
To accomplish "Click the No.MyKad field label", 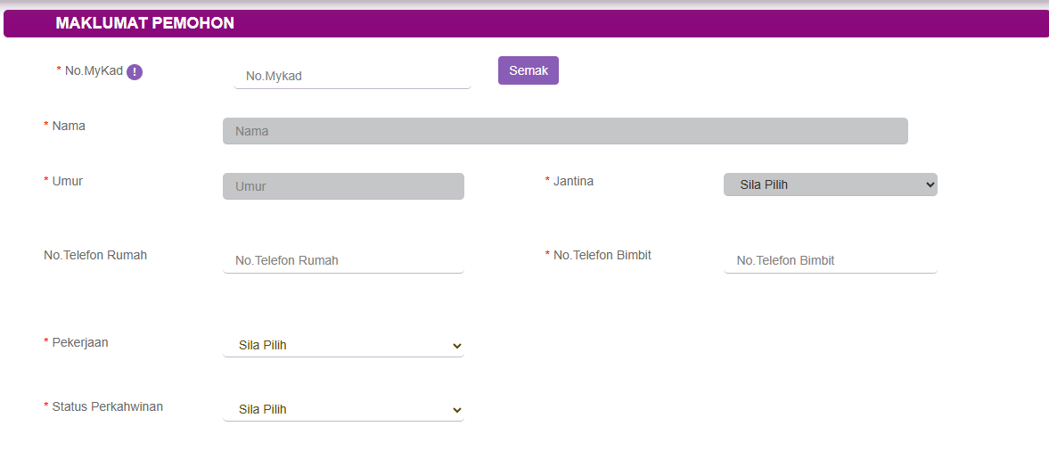I will pyautogui.click(x=94, y=70).
